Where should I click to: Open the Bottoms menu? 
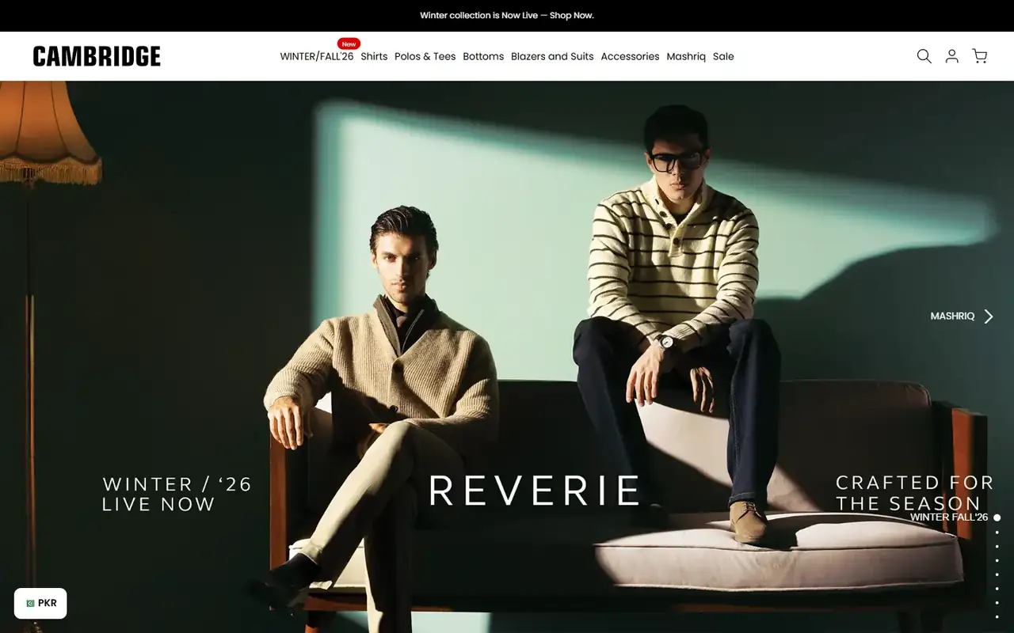tap(483, 56)
